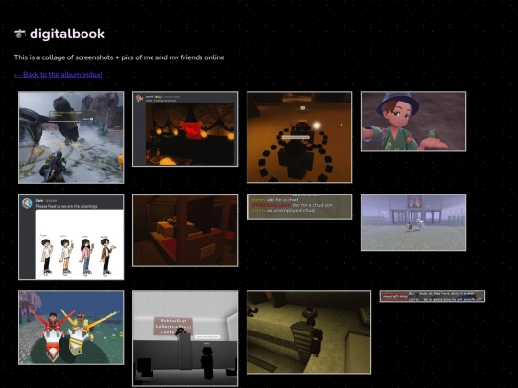
Task: Open the grayscale Roblox press conference screenshot
Action: 185,338
